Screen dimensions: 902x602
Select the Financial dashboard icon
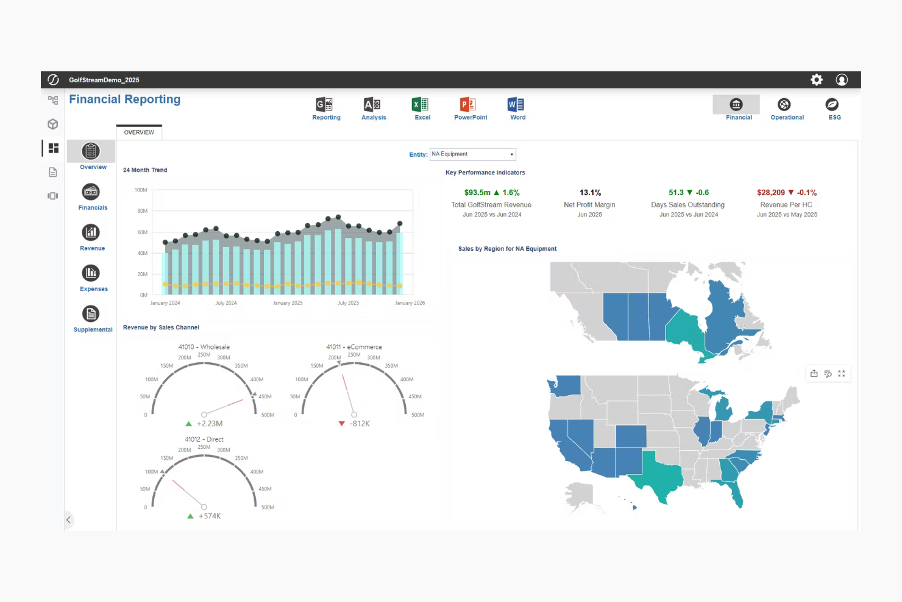click(736, 105)
